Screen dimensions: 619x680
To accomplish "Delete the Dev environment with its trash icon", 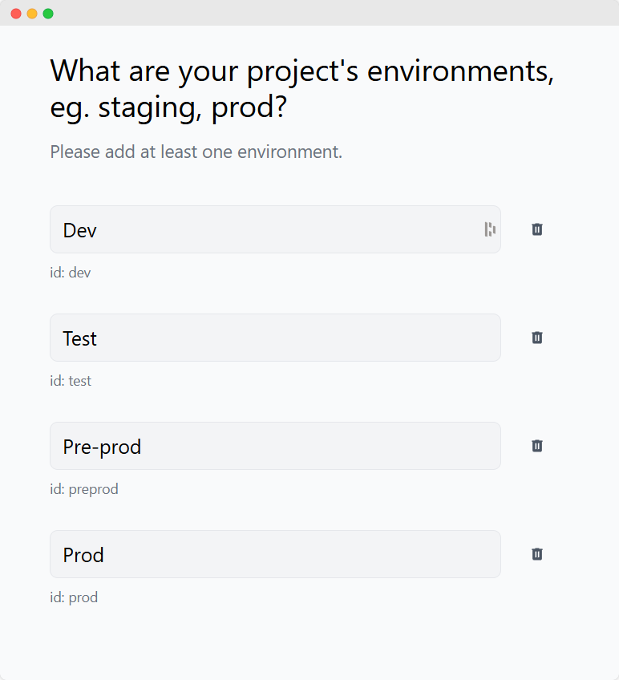I will coord(537,229).
